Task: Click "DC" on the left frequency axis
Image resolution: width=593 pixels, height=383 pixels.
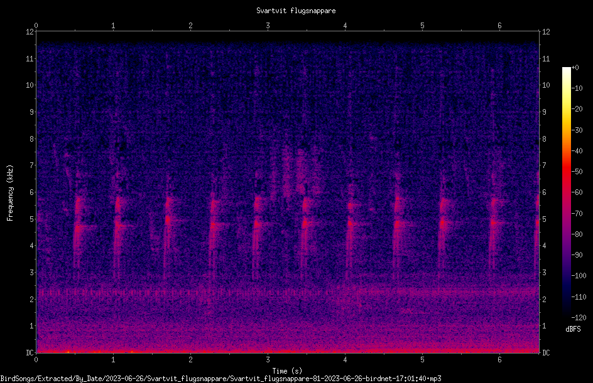Action: point(30,353)
